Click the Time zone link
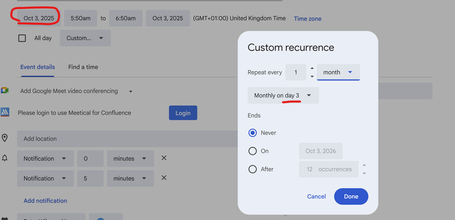 pos(307,19)
